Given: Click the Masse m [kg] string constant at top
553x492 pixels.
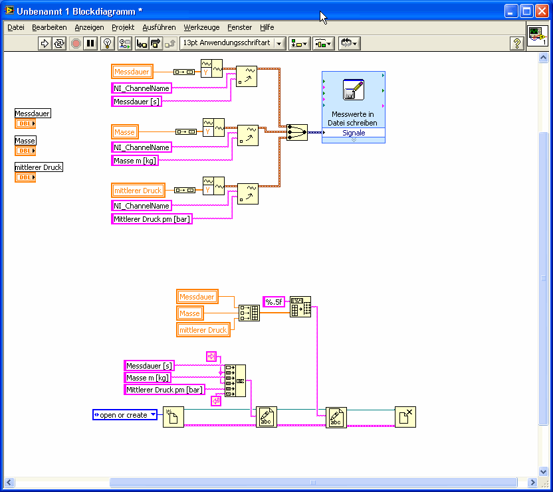Looking at the screenshot, I should [x=135, y=161].
